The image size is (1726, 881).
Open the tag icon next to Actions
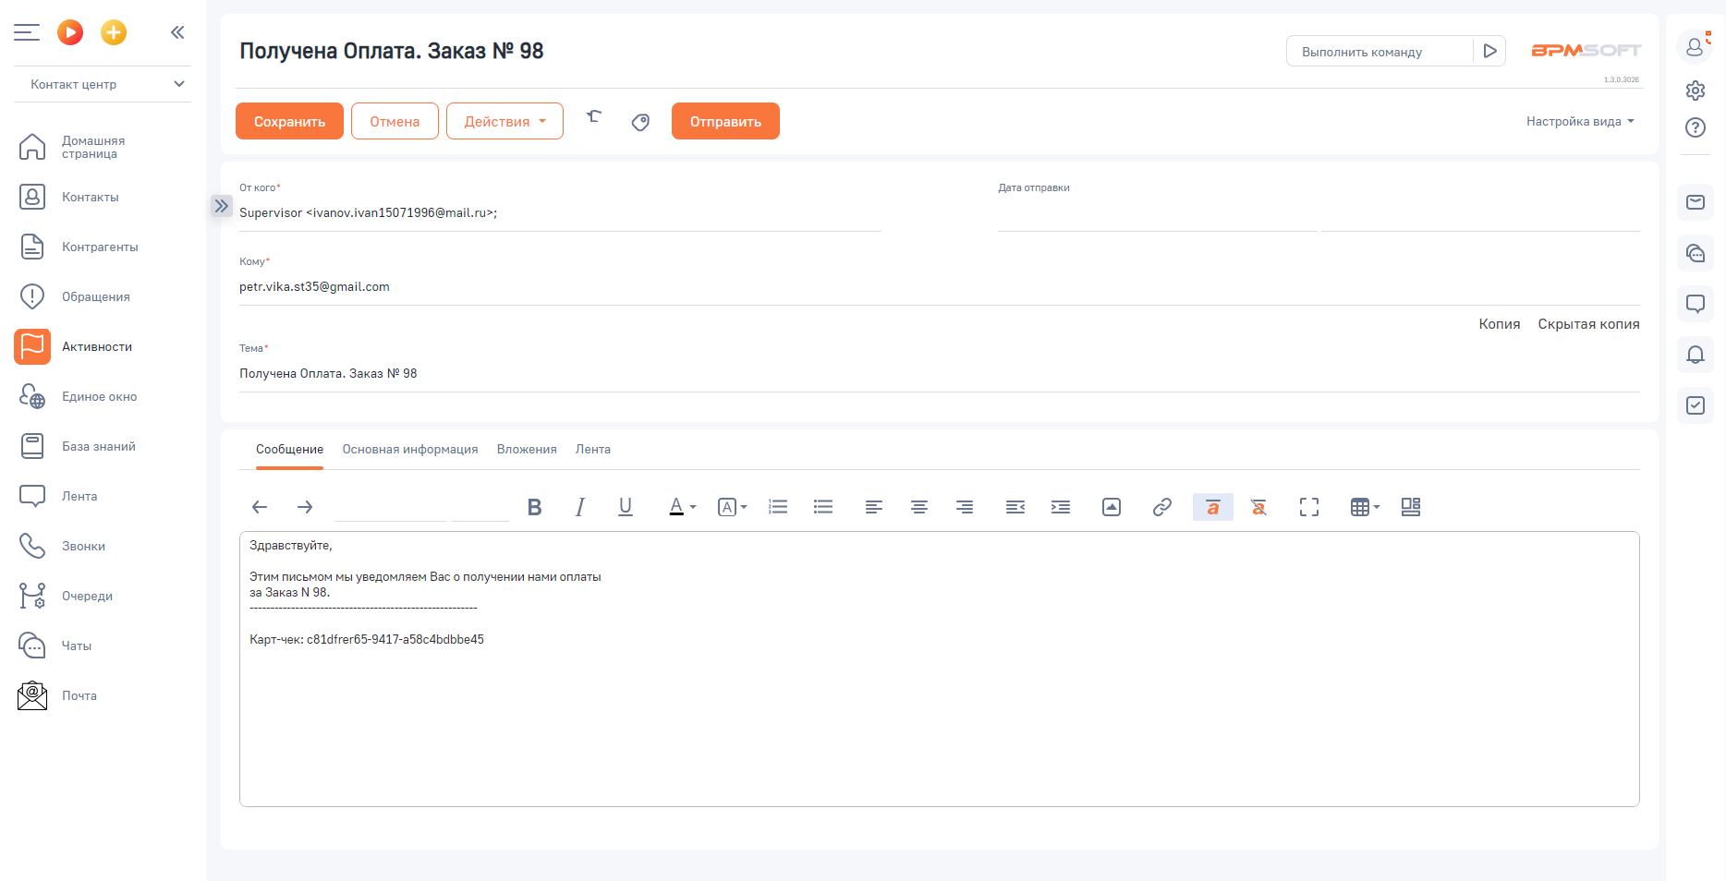click(640, 122)
